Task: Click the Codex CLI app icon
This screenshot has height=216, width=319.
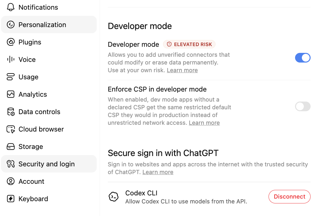Action: [114, 197]
